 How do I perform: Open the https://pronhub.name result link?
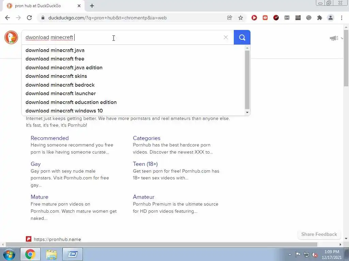[57, 239]
